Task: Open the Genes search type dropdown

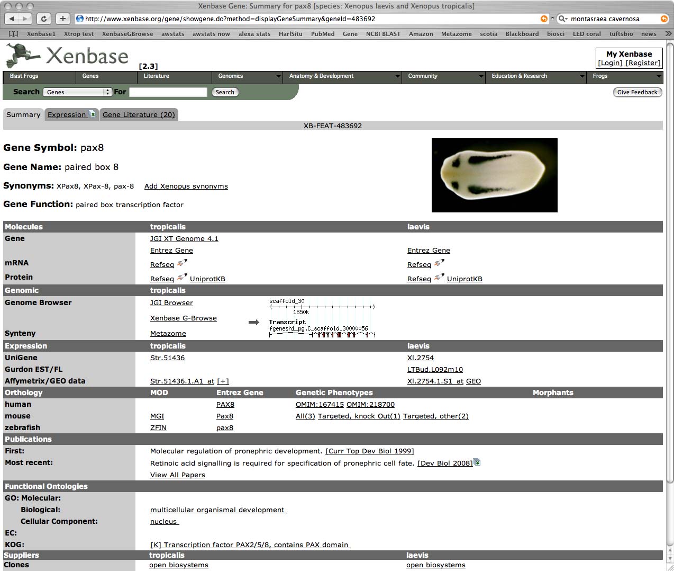Action: (x=77, y=92)
